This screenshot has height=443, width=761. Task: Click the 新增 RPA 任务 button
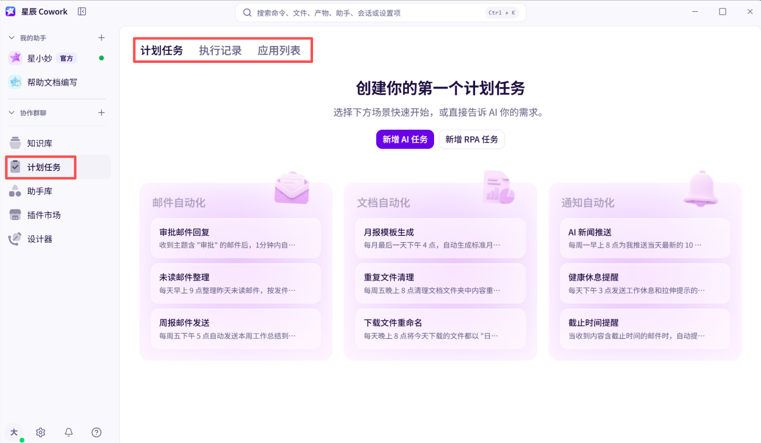(x=471, y=139)
